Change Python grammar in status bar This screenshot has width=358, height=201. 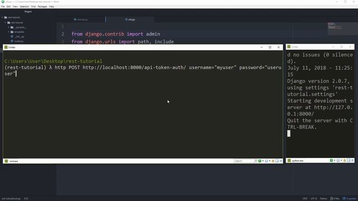pos(323,199)
